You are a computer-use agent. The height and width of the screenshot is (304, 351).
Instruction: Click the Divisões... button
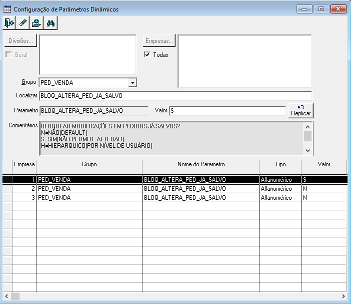[x=20, y=40]
